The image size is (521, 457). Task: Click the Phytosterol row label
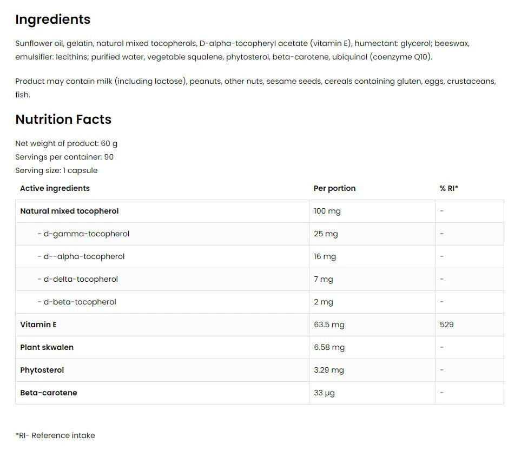pyautogui.click(x=42, y=370)
